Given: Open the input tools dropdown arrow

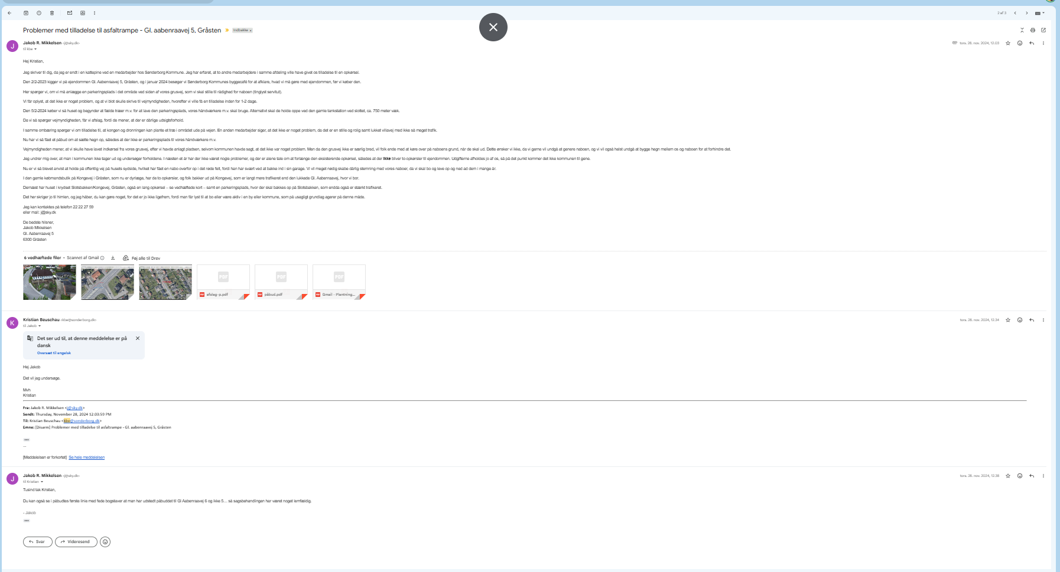Looking at the screenshot, I should tap(1043, 13).
